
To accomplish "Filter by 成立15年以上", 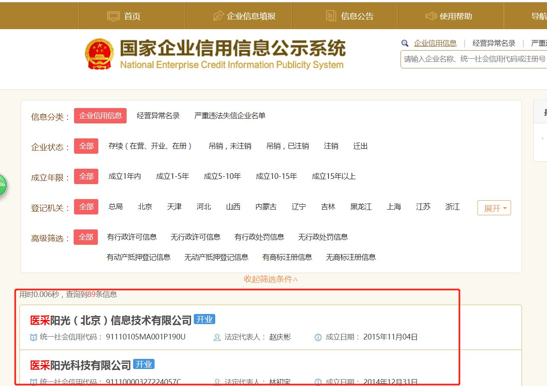I will [x=334, y=176].
